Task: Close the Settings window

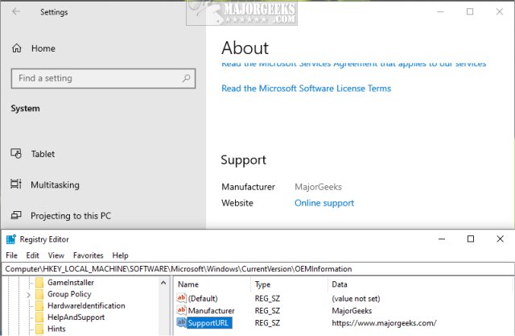Action: click(x=499, y=11)
